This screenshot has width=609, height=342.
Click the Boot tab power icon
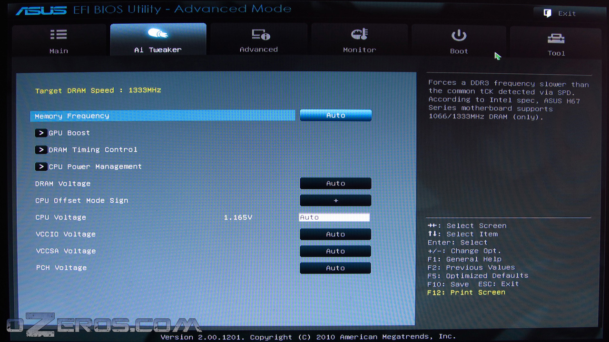tap(459, 35)
